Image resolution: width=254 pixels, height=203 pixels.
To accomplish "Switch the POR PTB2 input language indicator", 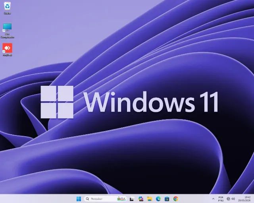I will (x=221, y=199).
